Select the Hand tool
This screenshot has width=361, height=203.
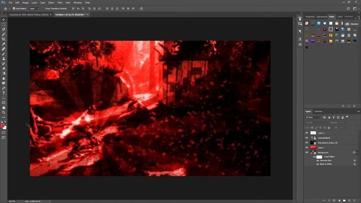3,108
